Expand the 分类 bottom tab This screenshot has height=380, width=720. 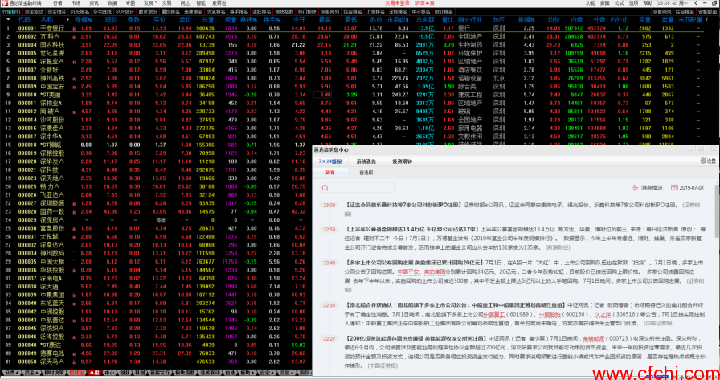coord(10,372)
